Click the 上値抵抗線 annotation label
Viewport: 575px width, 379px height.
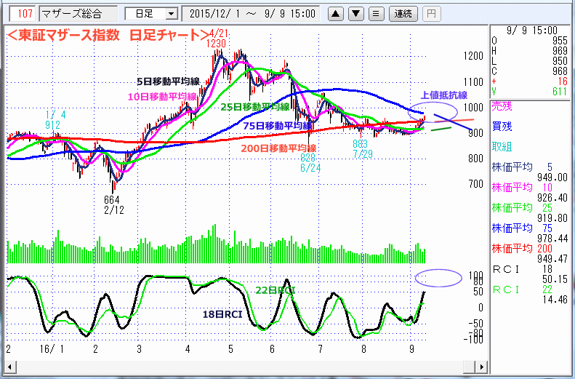tap(443, 95)
